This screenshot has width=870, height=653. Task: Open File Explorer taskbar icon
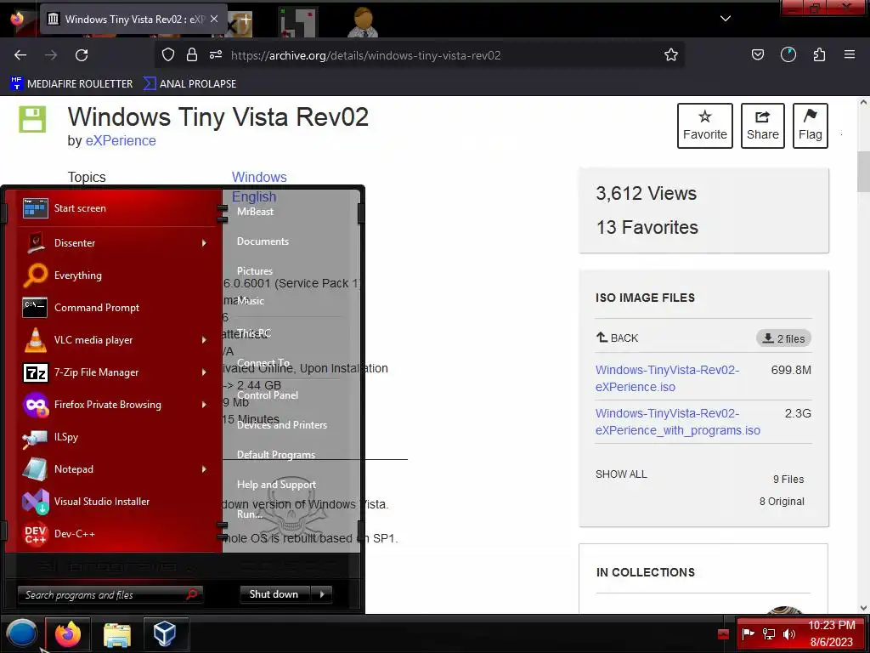click(x=117, y=633)
